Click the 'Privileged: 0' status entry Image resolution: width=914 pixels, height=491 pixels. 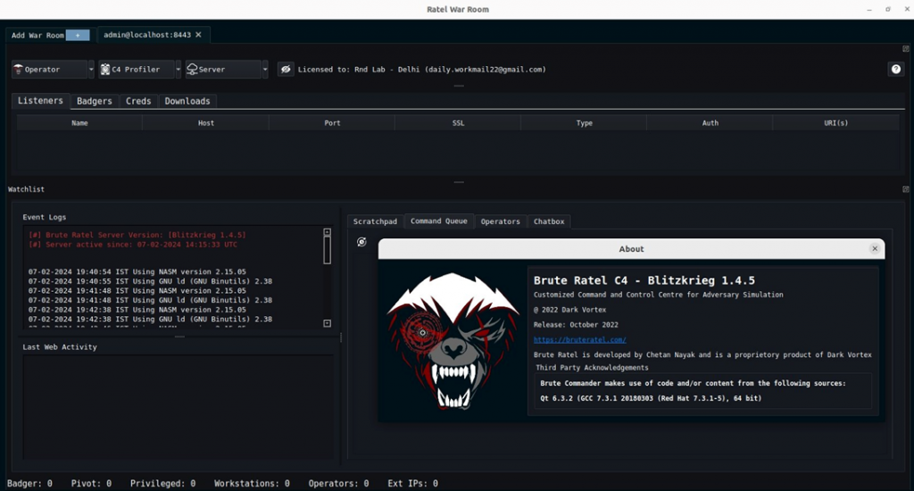[x=162, y=484]
